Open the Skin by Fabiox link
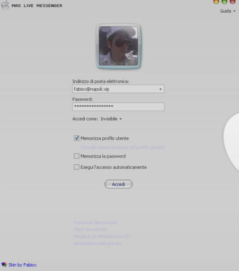 click(x=22, y=265)
